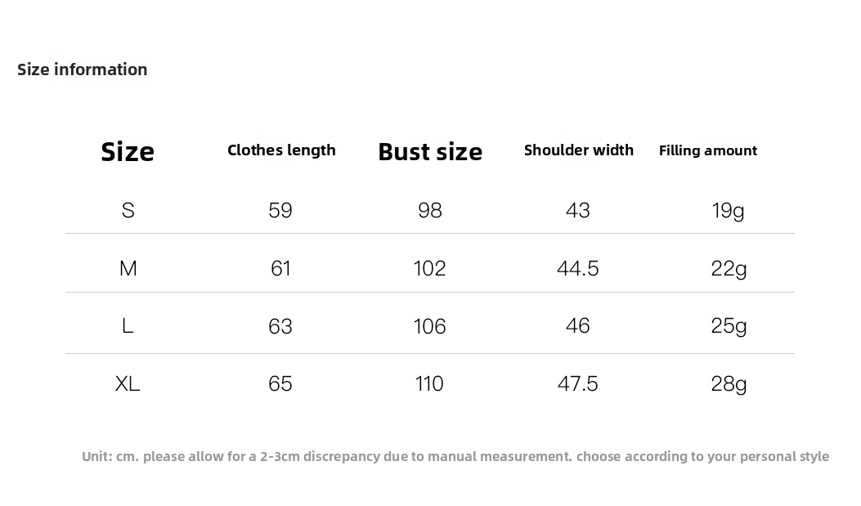Select the 'Shoulder width' column header
Screen dimensions: 861x506
579,150
